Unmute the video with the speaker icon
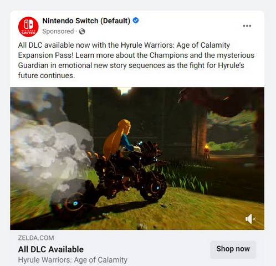The image size is (276, 266). (x=251, y=219)
